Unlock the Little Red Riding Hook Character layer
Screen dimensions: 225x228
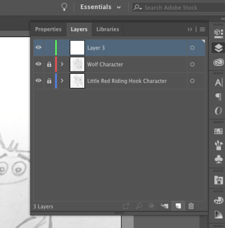(49, 81)
